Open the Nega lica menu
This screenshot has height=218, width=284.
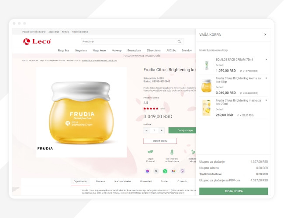[x=63, y=51]
